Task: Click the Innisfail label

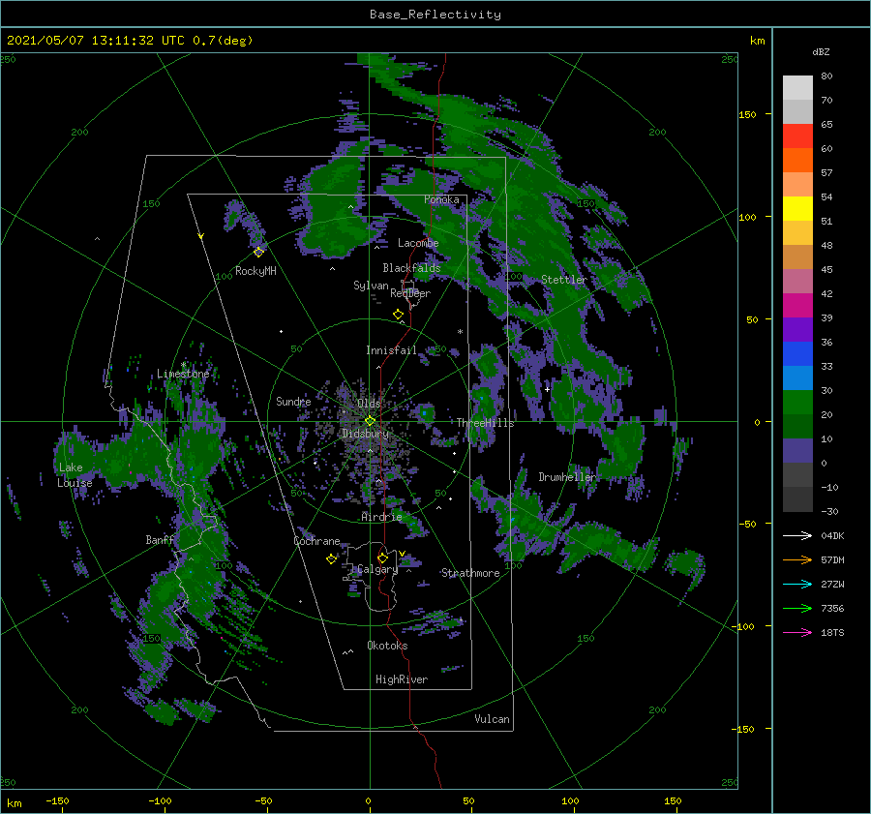Action: pos(391,350)
